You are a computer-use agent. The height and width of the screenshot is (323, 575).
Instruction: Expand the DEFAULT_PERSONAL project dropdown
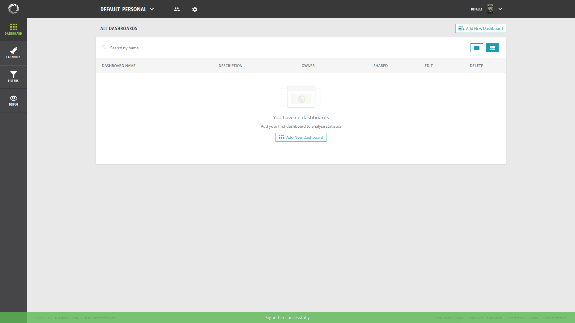[x=127, y=9]
